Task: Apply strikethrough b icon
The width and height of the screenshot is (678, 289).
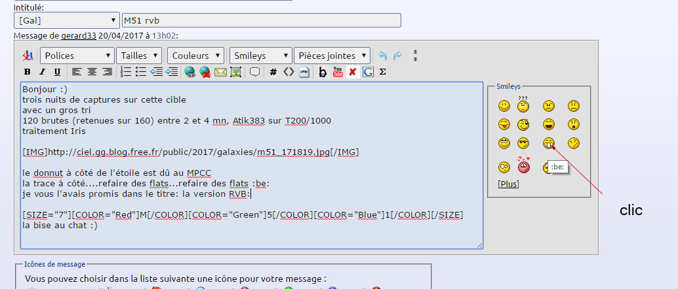Action: pyautogui.click(x=323, y=72)
